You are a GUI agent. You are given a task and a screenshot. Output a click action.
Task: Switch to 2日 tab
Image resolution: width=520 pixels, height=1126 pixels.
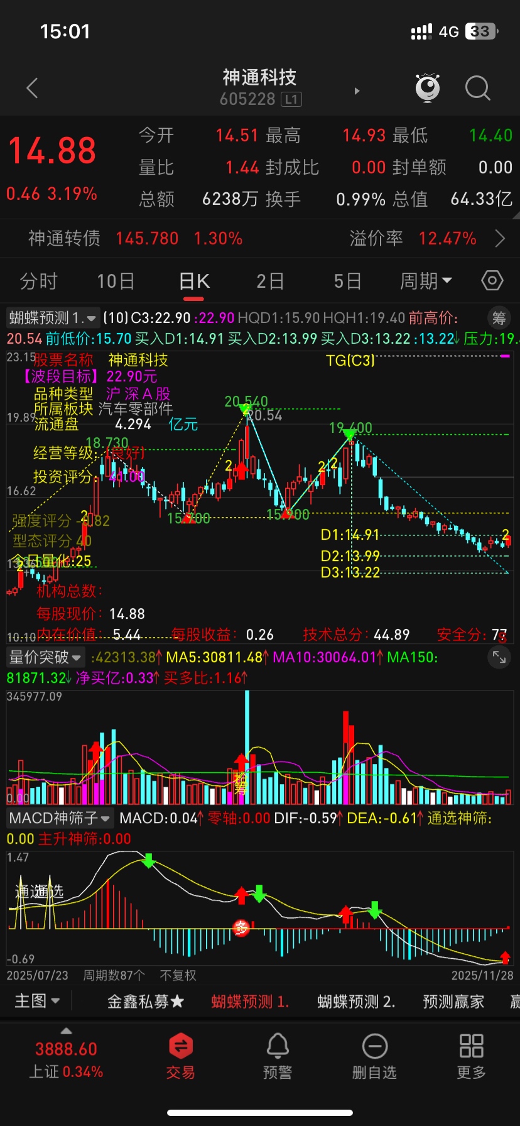pyautogui.click(x=270, y=281)
